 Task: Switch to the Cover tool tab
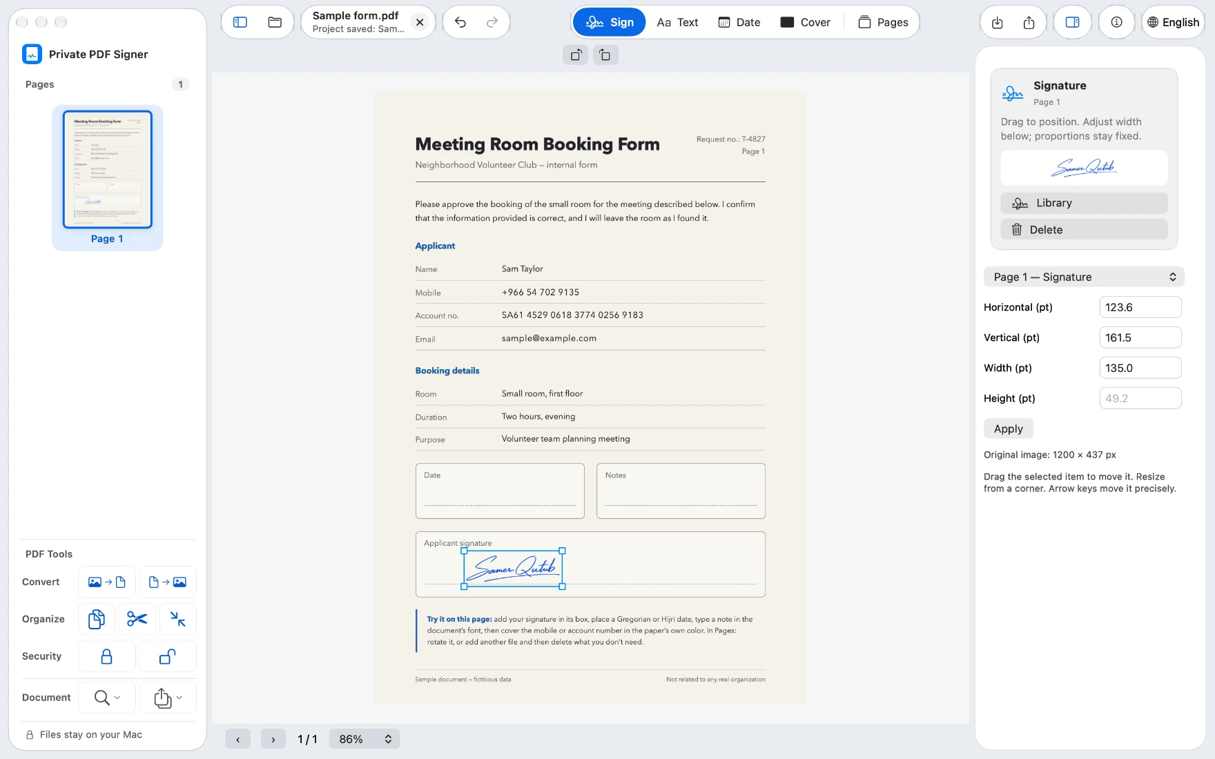805,22
